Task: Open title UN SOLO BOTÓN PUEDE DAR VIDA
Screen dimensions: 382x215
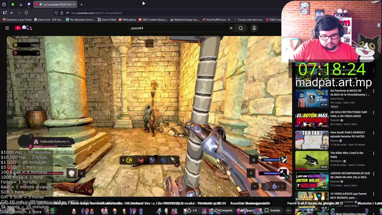Action: click(x=349, y=114)
